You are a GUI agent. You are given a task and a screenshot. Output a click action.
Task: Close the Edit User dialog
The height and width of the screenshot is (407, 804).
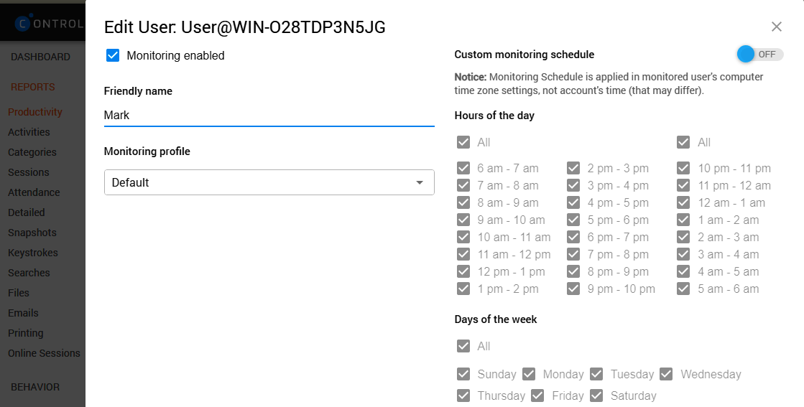coord(776,27)
